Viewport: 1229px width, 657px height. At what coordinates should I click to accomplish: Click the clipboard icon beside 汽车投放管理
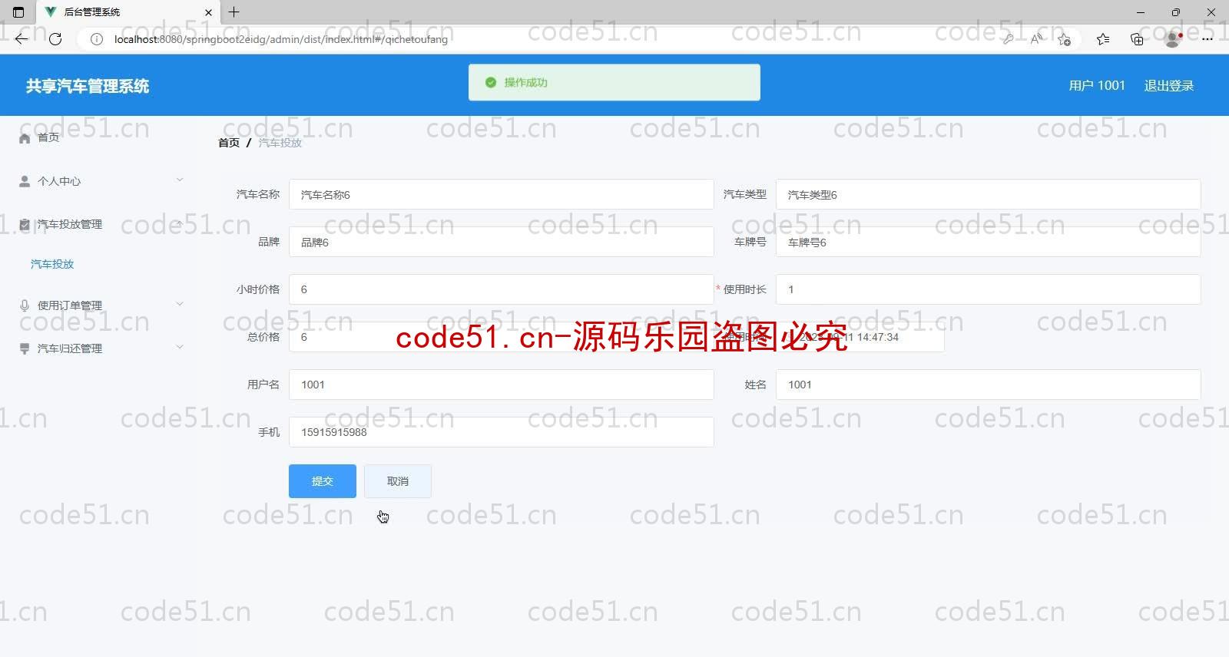point(25,225)
